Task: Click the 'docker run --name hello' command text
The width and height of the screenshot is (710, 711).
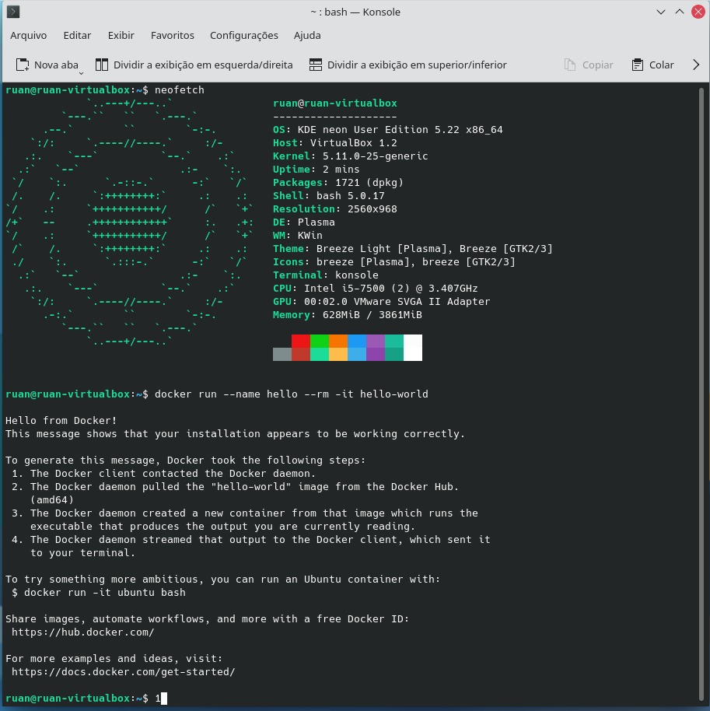Action: [292, 394]
